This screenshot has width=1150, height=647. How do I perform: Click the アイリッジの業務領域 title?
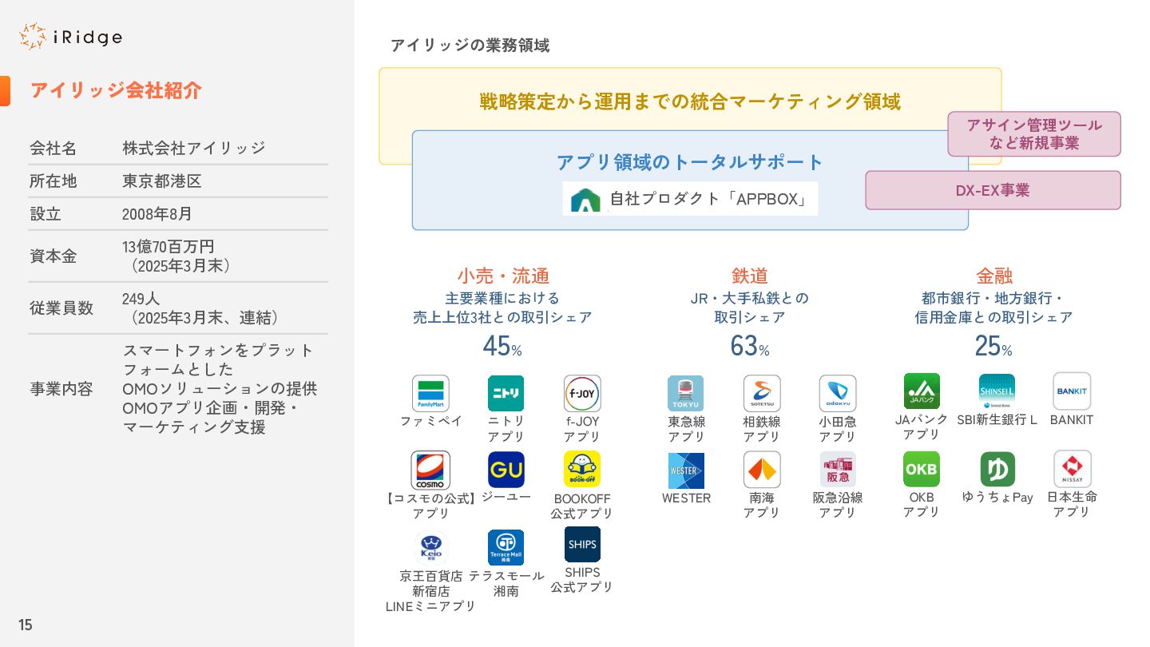[x=470, y=46]
